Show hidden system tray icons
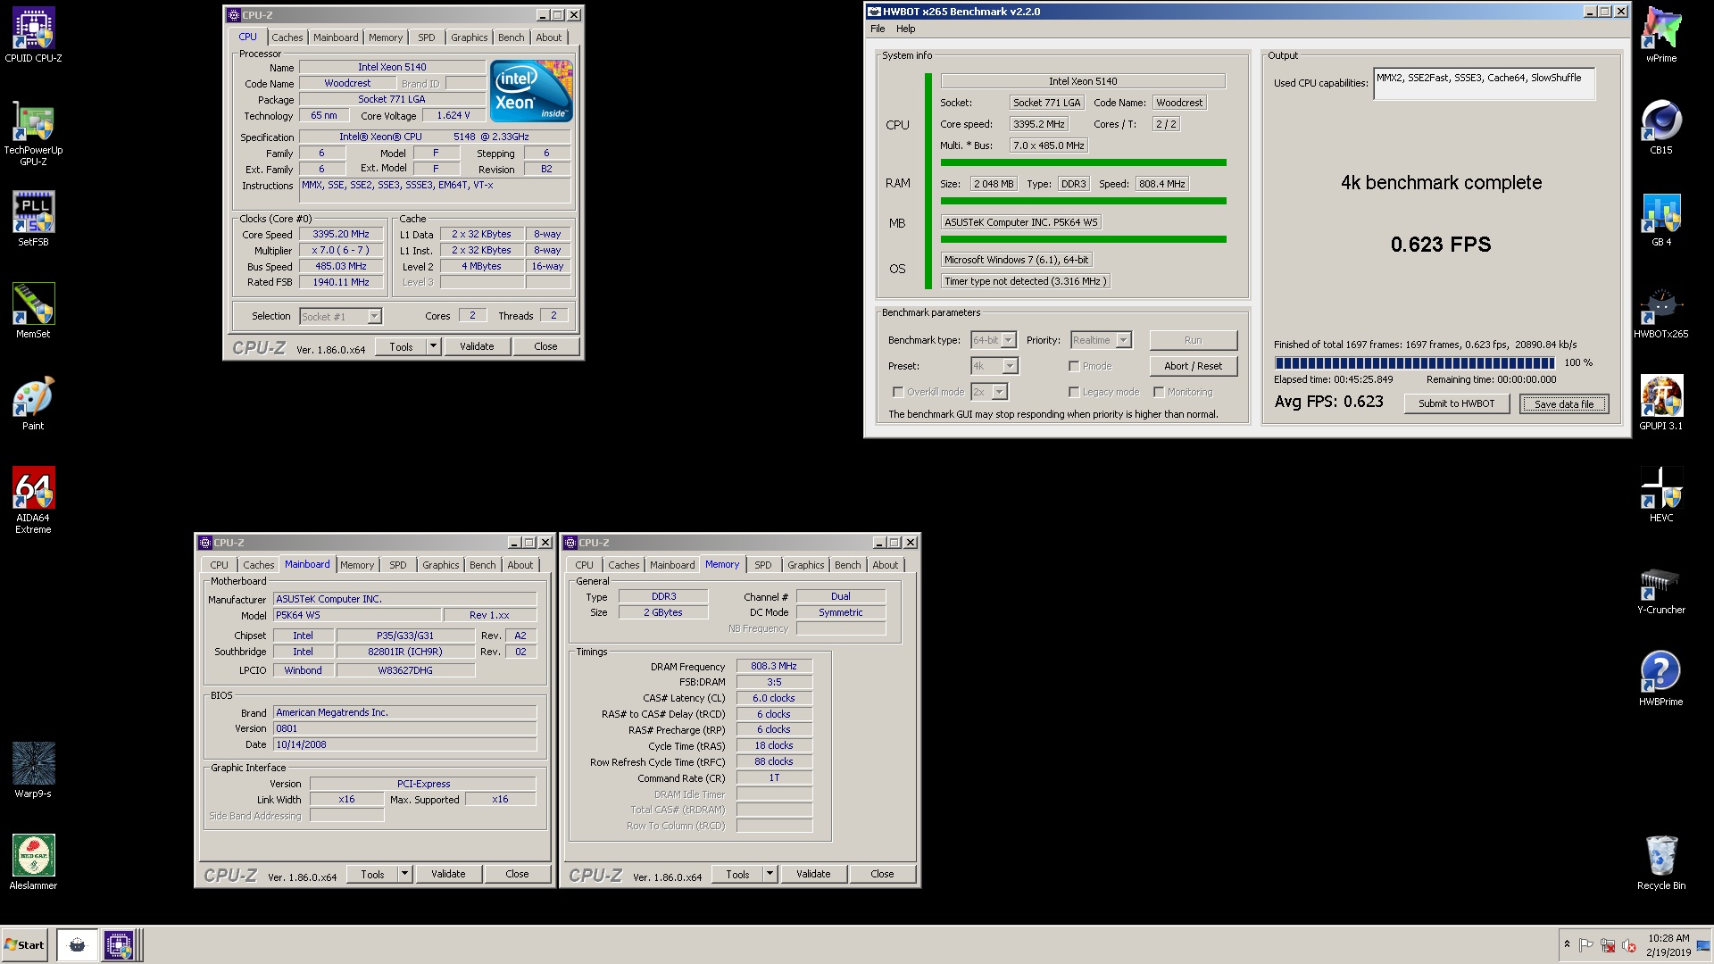The height and width of the screenshot is (964, 1714). coord(1566,945)
